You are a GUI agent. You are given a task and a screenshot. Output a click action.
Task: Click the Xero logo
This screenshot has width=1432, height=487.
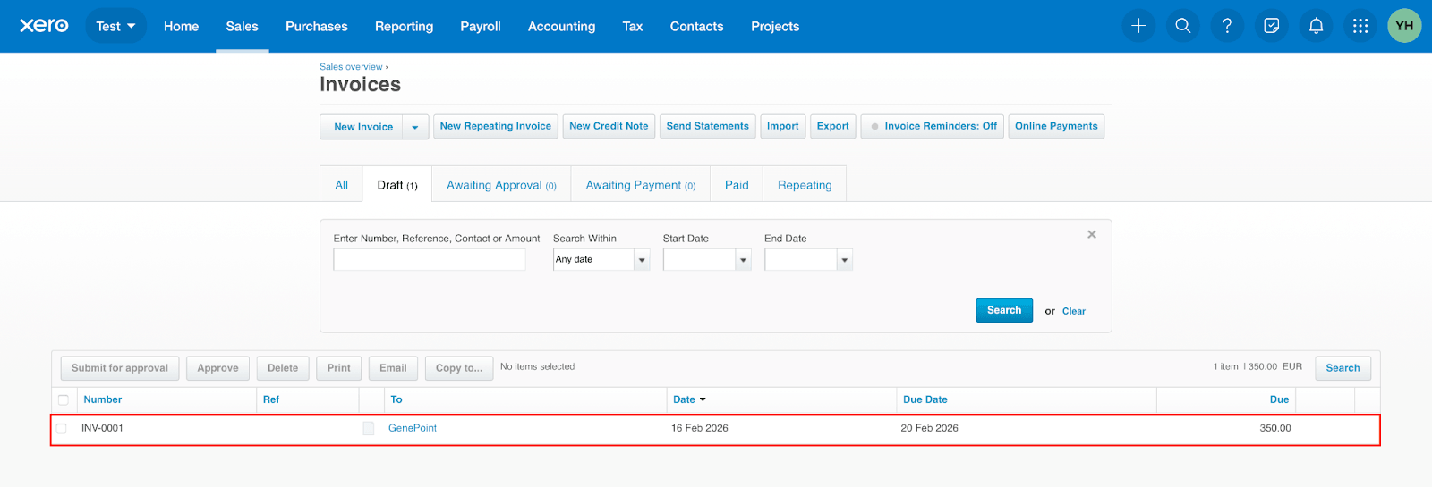[44, 26]
